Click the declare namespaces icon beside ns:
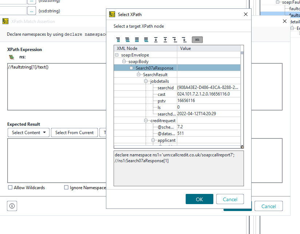The image size is (300, 234). [12, 57]
